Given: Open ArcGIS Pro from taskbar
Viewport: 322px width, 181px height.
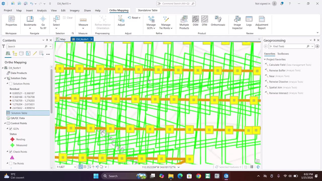Looking at the screenshot, I should click(x=226, y=176).
